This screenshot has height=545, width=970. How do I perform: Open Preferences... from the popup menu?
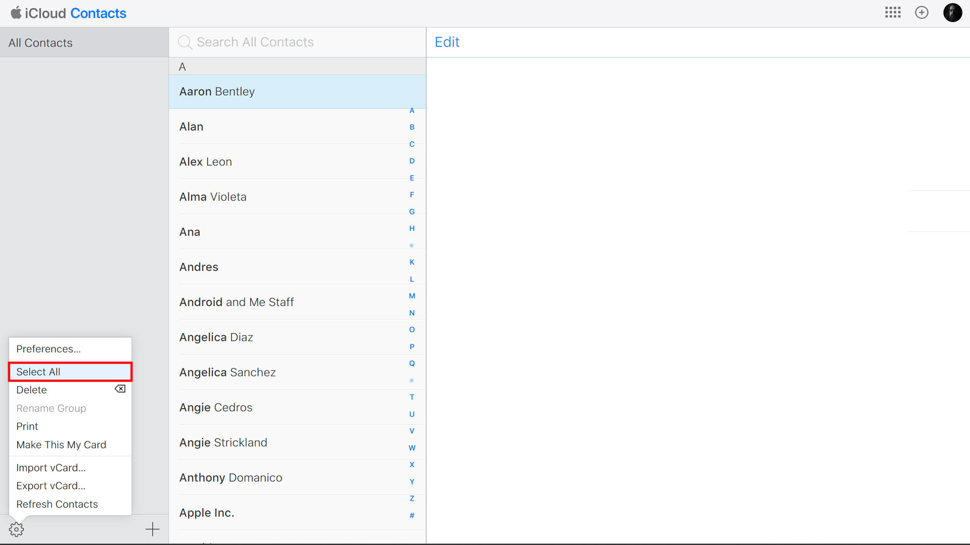[x=48, y=349]
